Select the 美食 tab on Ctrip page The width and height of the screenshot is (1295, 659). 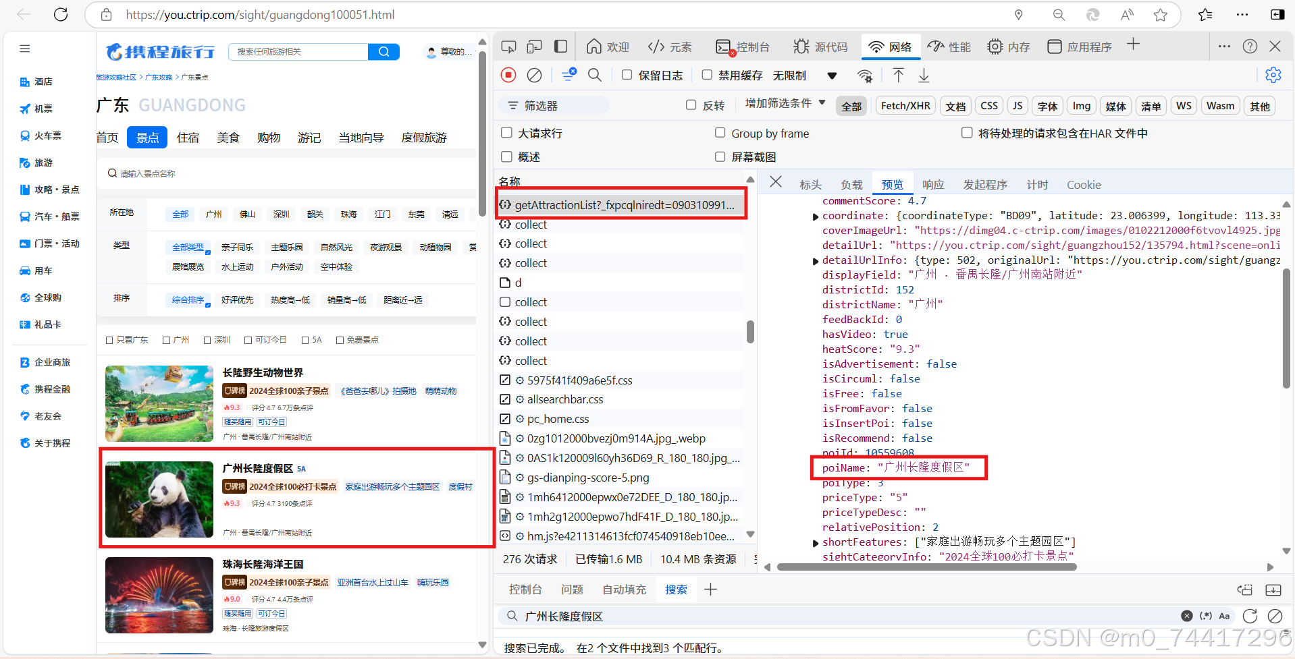(228, 138)
